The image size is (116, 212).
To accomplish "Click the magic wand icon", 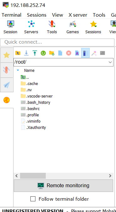I will point(94,53).
